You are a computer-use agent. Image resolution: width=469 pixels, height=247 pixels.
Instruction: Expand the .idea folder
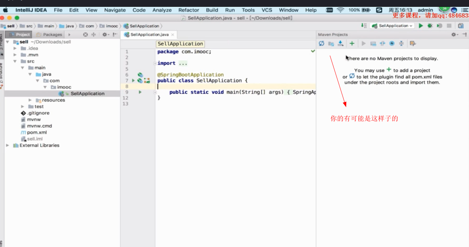tap(15, 48)
